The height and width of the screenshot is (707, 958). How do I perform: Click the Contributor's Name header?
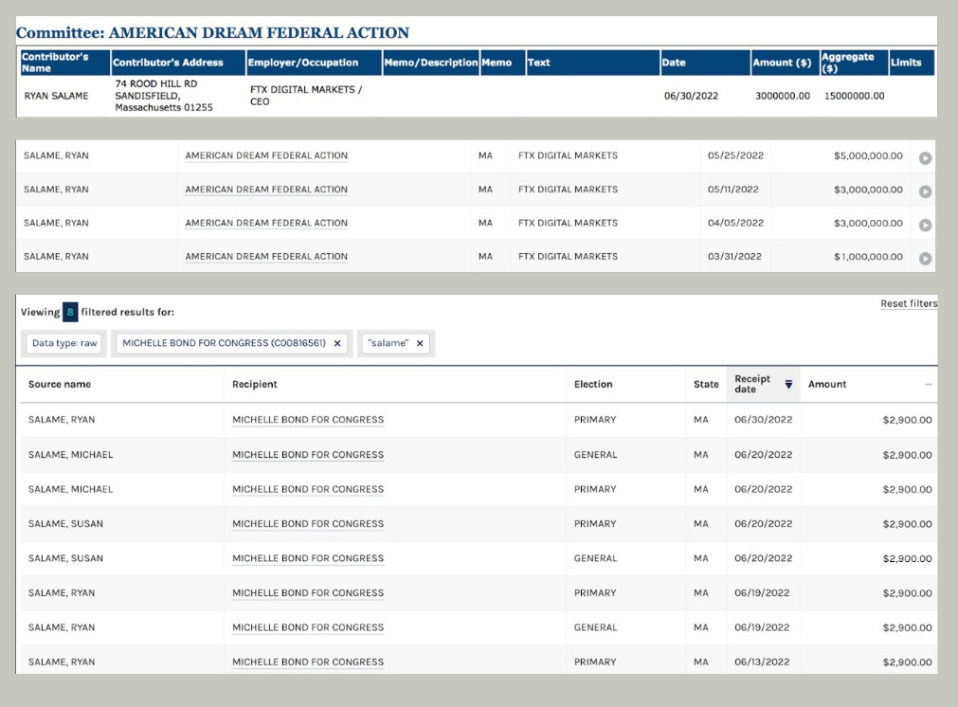[64, 63]
